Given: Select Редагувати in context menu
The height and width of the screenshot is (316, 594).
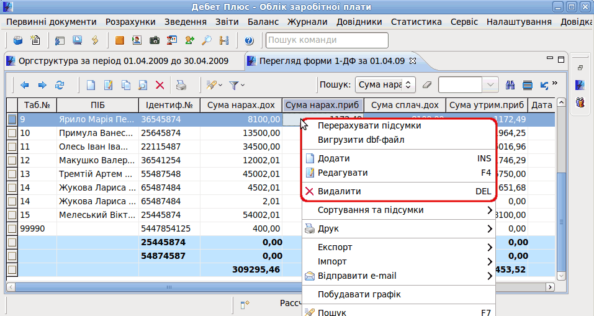Looking at the screenshot, I should 398,173.
